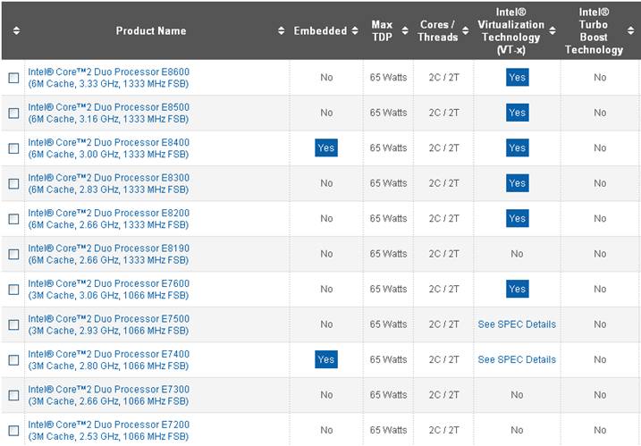
Task: Check the box for Processor E8300
Action: click(14, 183)
